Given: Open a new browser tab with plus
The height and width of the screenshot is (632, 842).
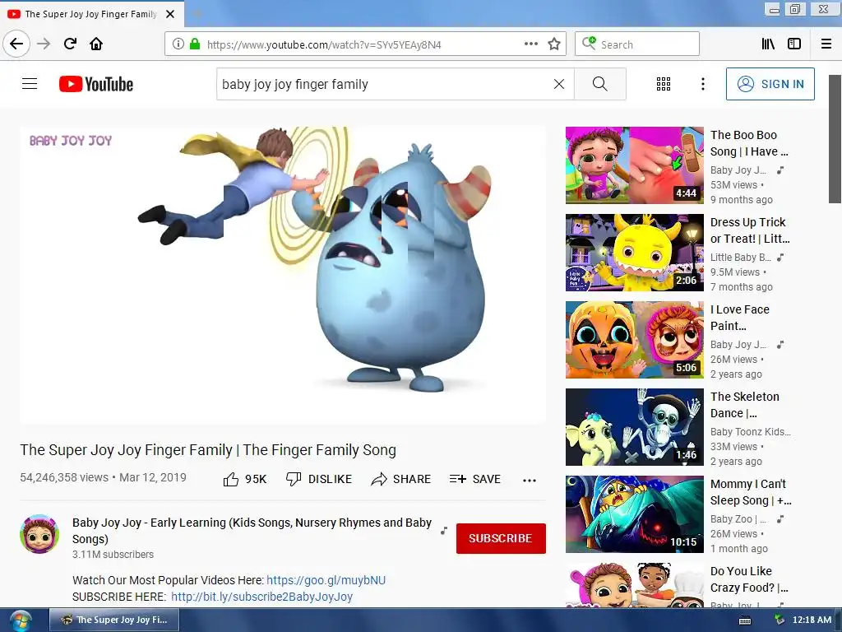Looking at the screenshot, I should point(197,14).
